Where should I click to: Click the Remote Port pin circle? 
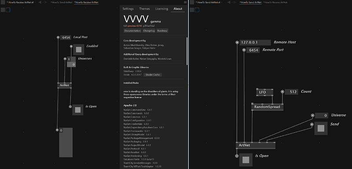point(244,50)
